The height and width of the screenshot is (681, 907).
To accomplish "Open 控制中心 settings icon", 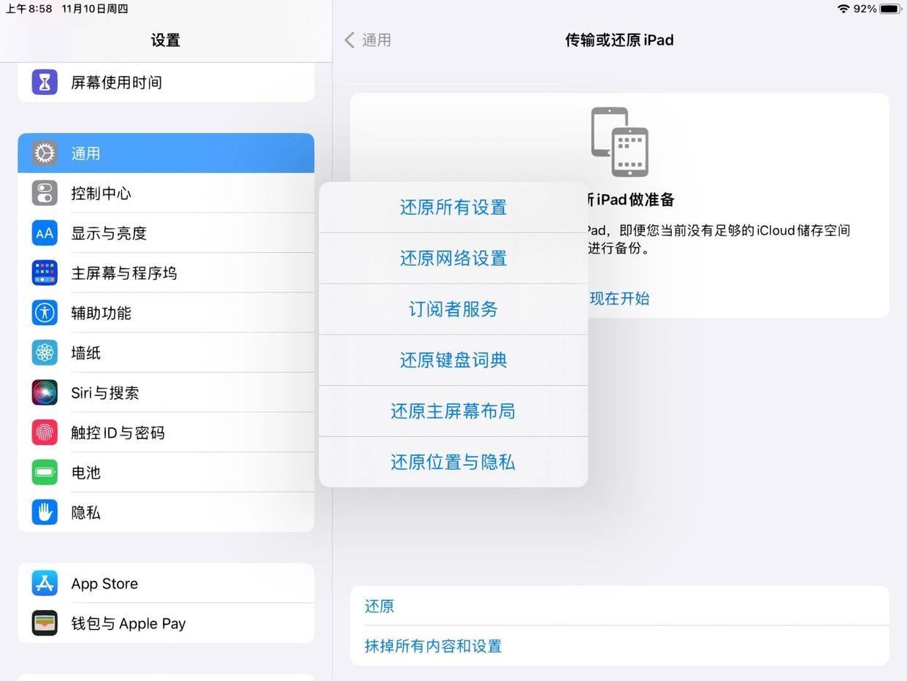I will pyautogui.click(x=45, y=193).
